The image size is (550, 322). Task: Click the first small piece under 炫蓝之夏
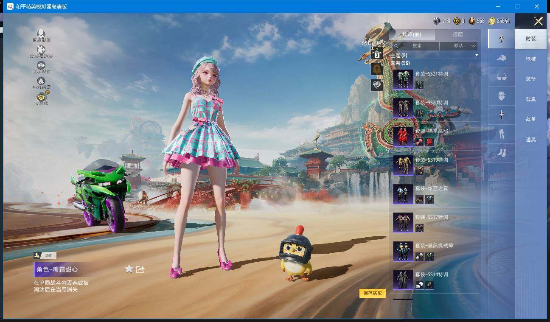coord(419,199)
